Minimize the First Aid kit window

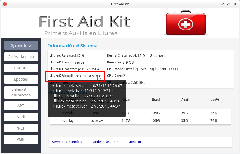point(222,4)
